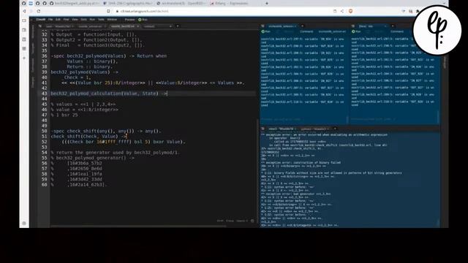Add a tab in the right output pane
Image resolution: width=468 pixels, height=263 pixels.
point(393,26)
